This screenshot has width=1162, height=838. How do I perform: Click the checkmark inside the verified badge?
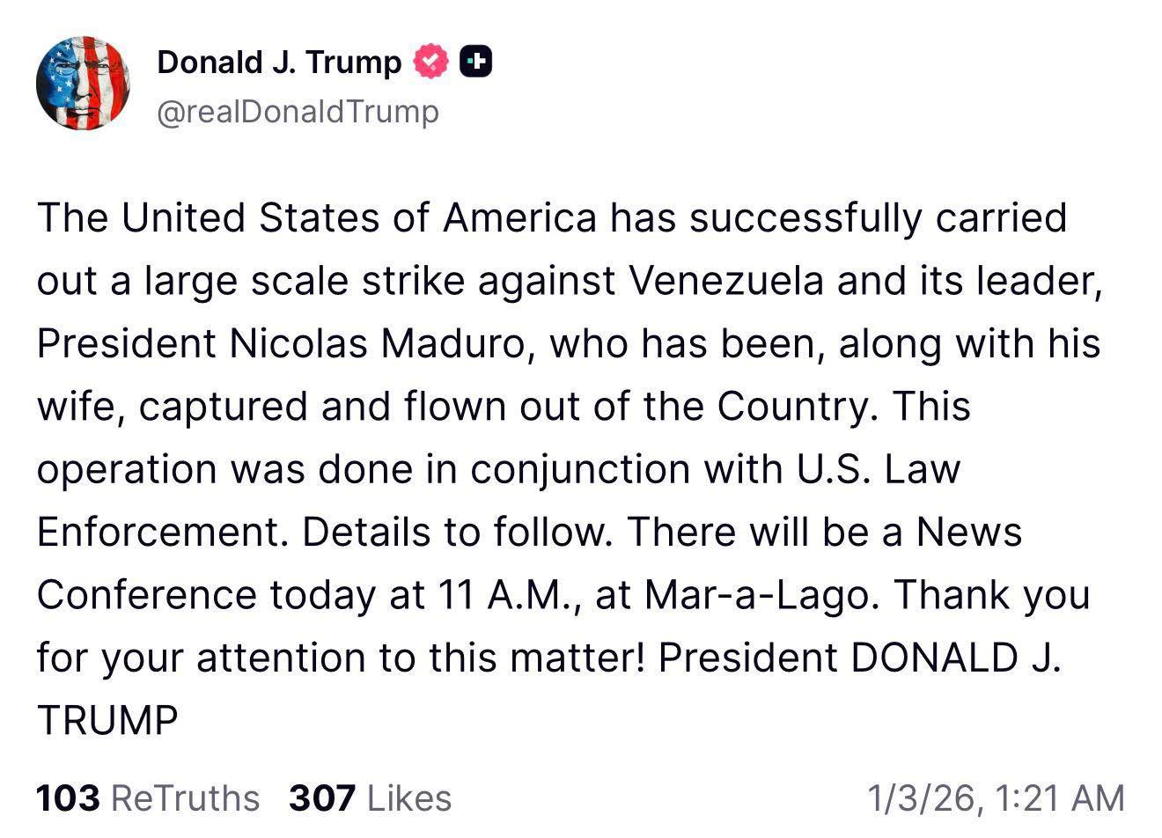point(430,62)
